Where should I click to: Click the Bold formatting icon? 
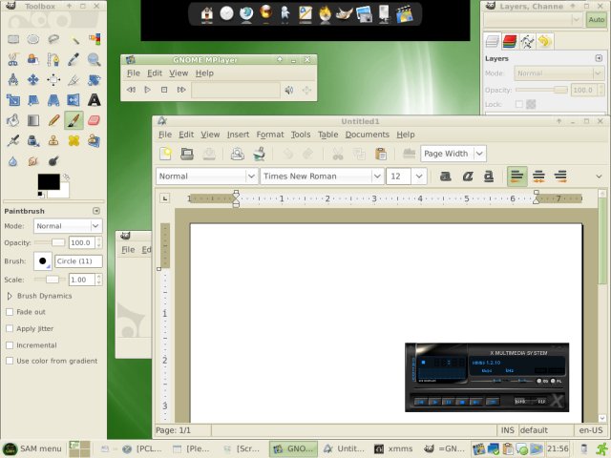coord(445,176)
